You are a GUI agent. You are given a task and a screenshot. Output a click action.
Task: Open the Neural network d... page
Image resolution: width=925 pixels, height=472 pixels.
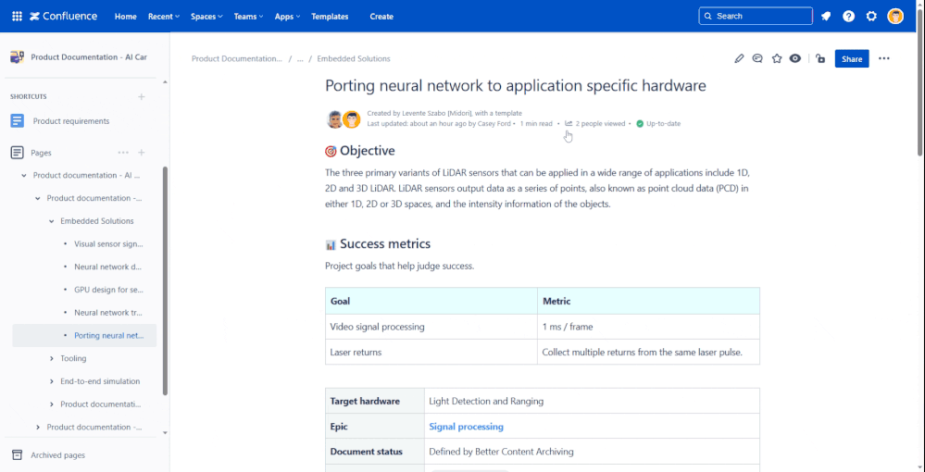108,267
